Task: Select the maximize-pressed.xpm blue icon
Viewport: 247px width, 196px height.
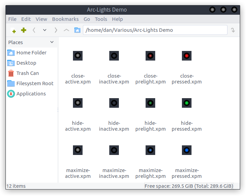Action: (187, 150)
